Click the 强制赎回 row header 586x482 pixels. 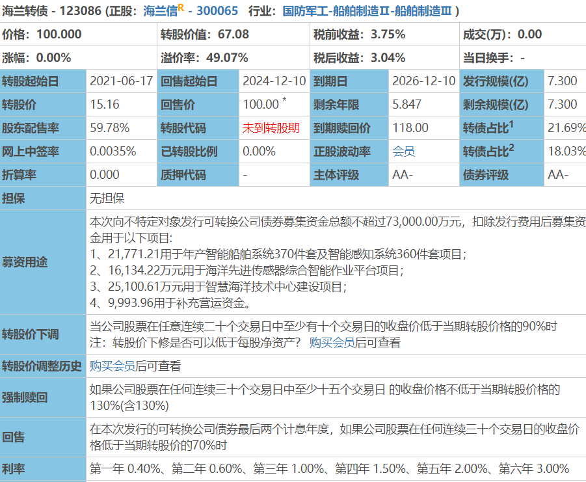pos(43,397)
